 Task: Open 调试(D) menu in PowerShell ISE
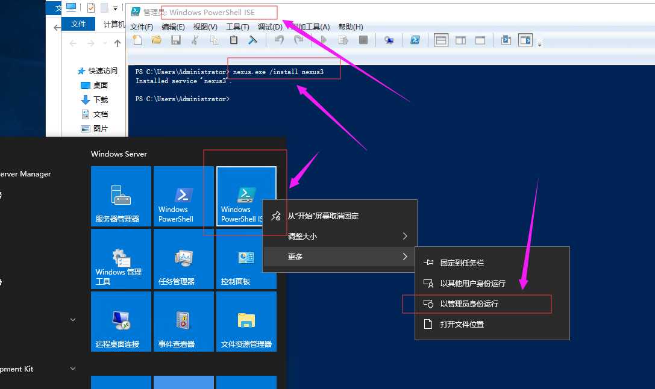coord(270,27)
